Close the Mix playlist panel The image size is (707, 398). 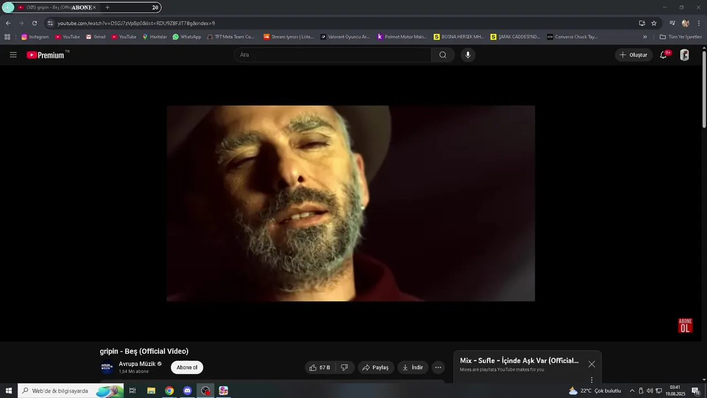point(592,364)
